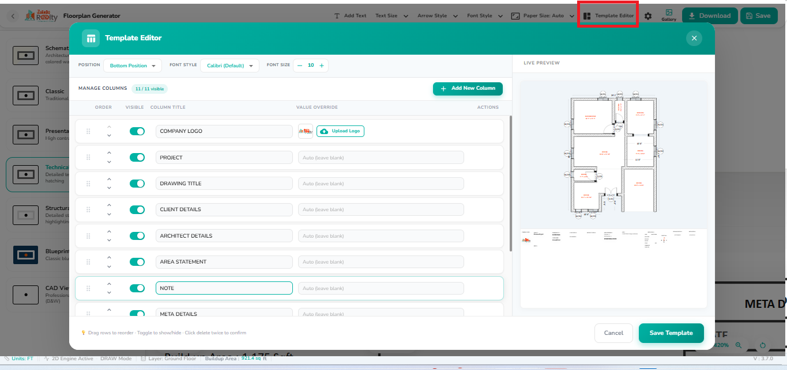Viewport: 787px width, 370px height.
Task: Open the Gallery icon
Action: point(669,16)
